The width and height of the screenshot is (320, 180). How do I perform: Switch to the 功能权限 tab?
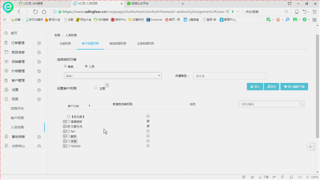pyautogui.click(x=65, y=43)
